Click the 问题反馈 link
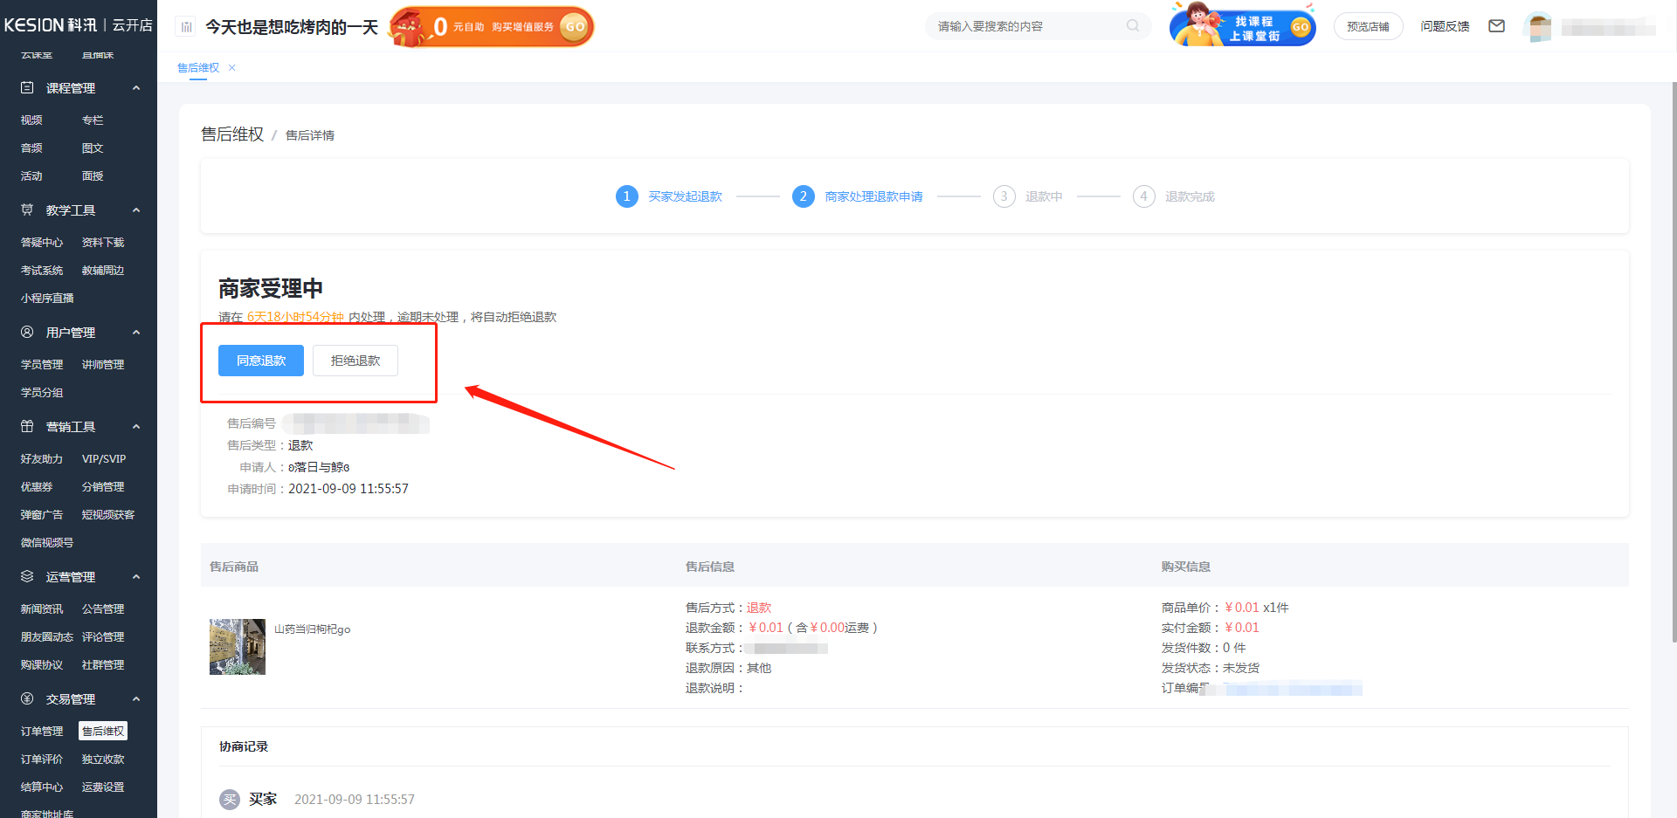This screenshot has height=818, width=1677. tap(1444, 27)
